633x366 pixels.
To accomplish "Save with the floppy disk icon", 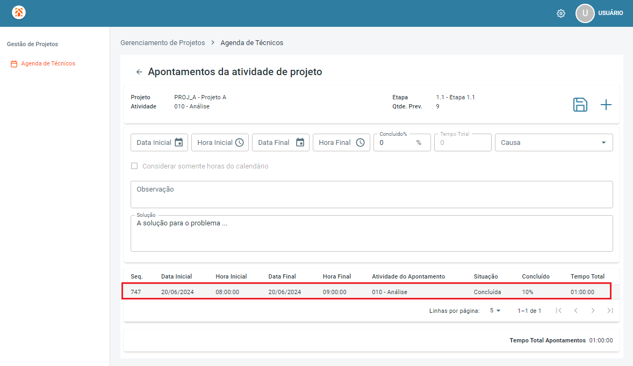I will tap(580, 105).
